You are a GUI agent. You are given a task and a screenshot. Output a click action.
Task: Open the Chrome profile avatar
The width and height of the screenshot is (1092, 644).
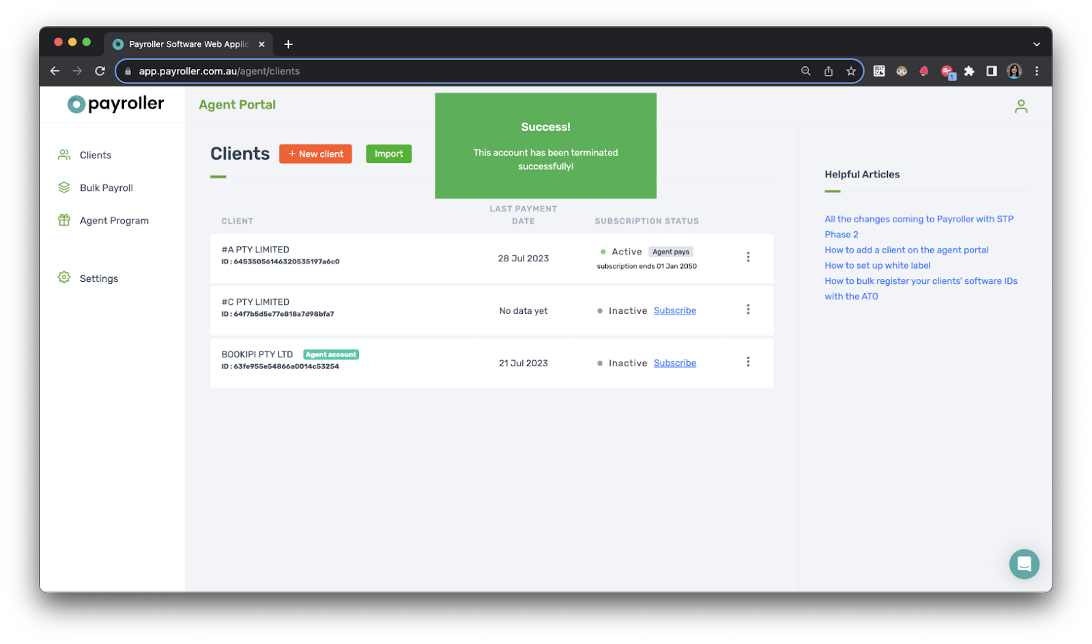point(1014,71)
